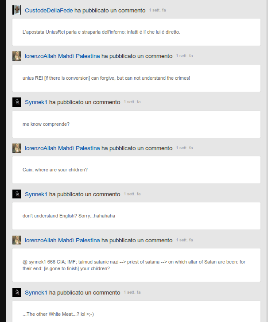268x322 pixels.
Task: Open lorenzoAllah's username link above the 'unius REI' comment
Action: tap(62, 56)
